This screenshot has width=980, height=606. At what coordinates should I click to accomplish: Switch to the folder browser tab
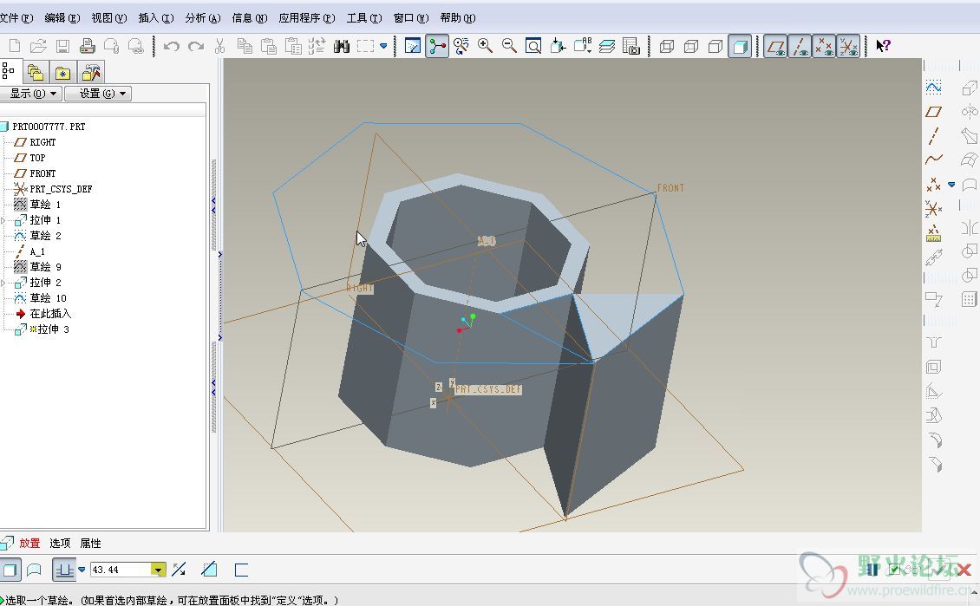point(35,73)
